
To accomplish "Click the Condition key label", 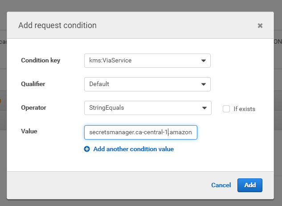I will (41, 61).
